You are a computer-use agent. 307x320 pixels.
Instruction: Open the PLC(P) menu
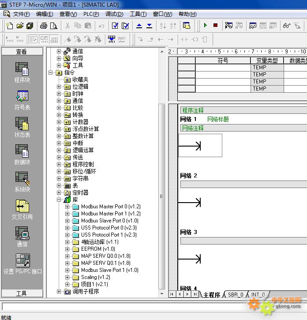tap(91, 14)
